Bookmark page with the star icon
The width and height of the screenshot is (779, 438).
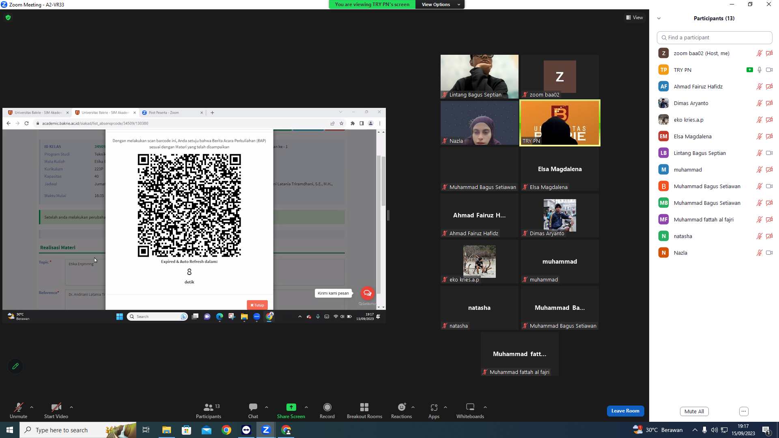(x=342, y=123)
